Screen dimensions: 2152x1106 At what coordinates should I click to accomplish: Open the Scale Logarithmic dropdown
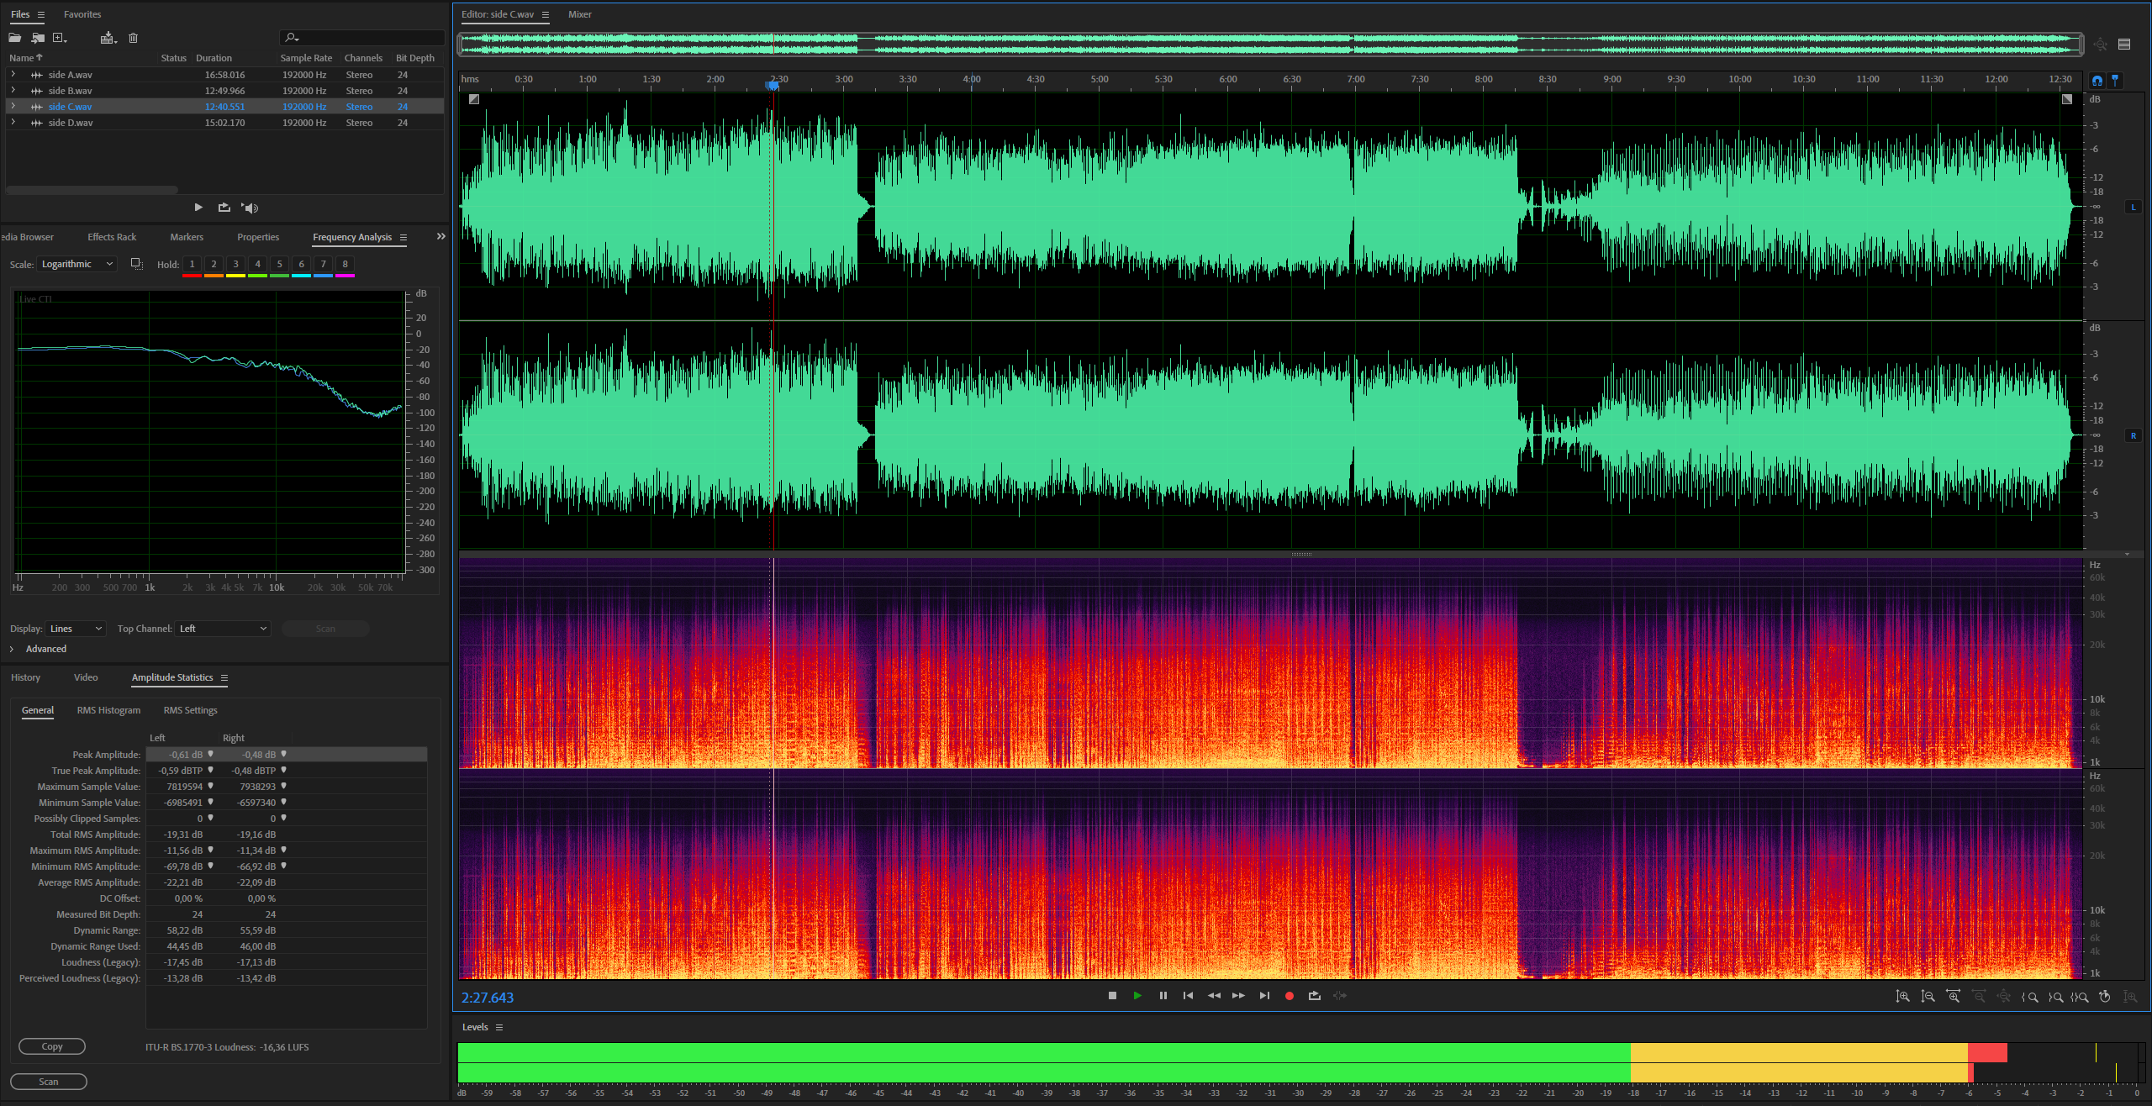[76, 264]
